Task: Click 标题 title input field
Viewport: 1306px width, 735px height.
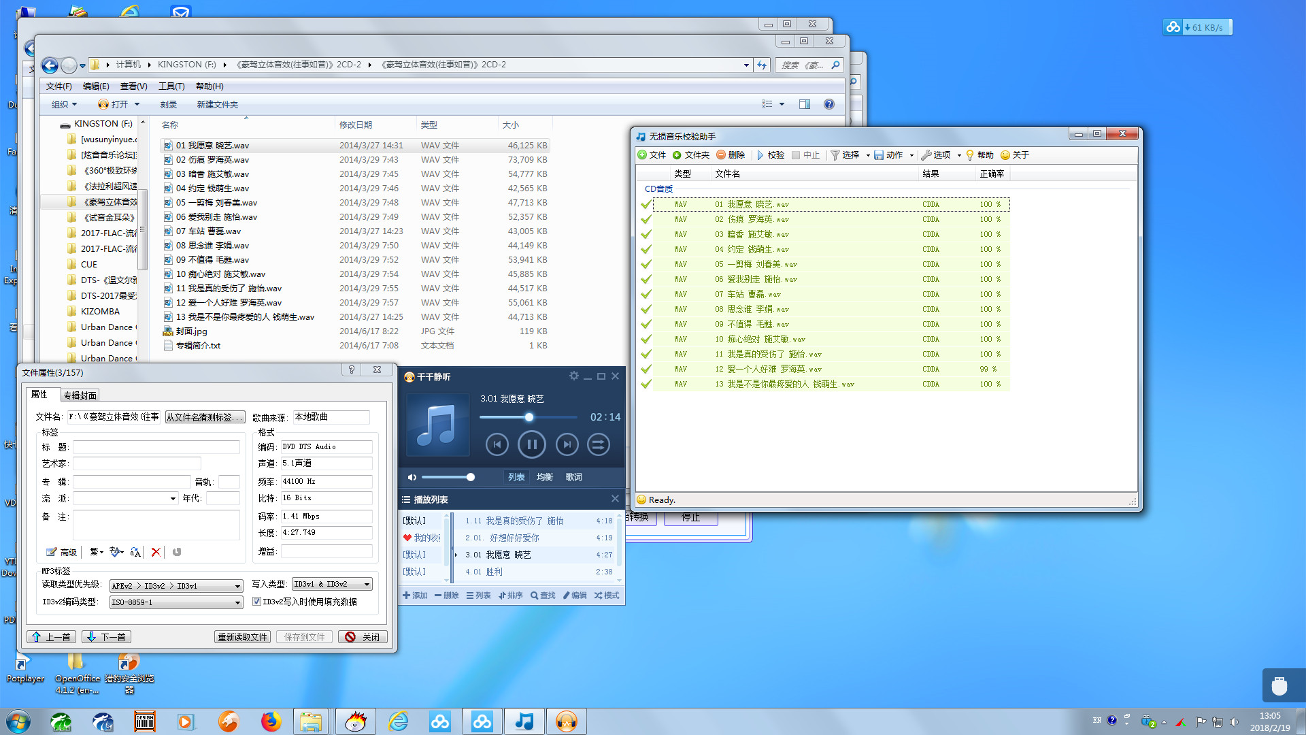Action: [156, 447]
